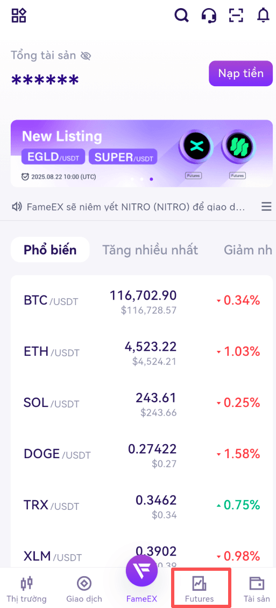Expand the announcements list menu icon

(x=266, y=206)
